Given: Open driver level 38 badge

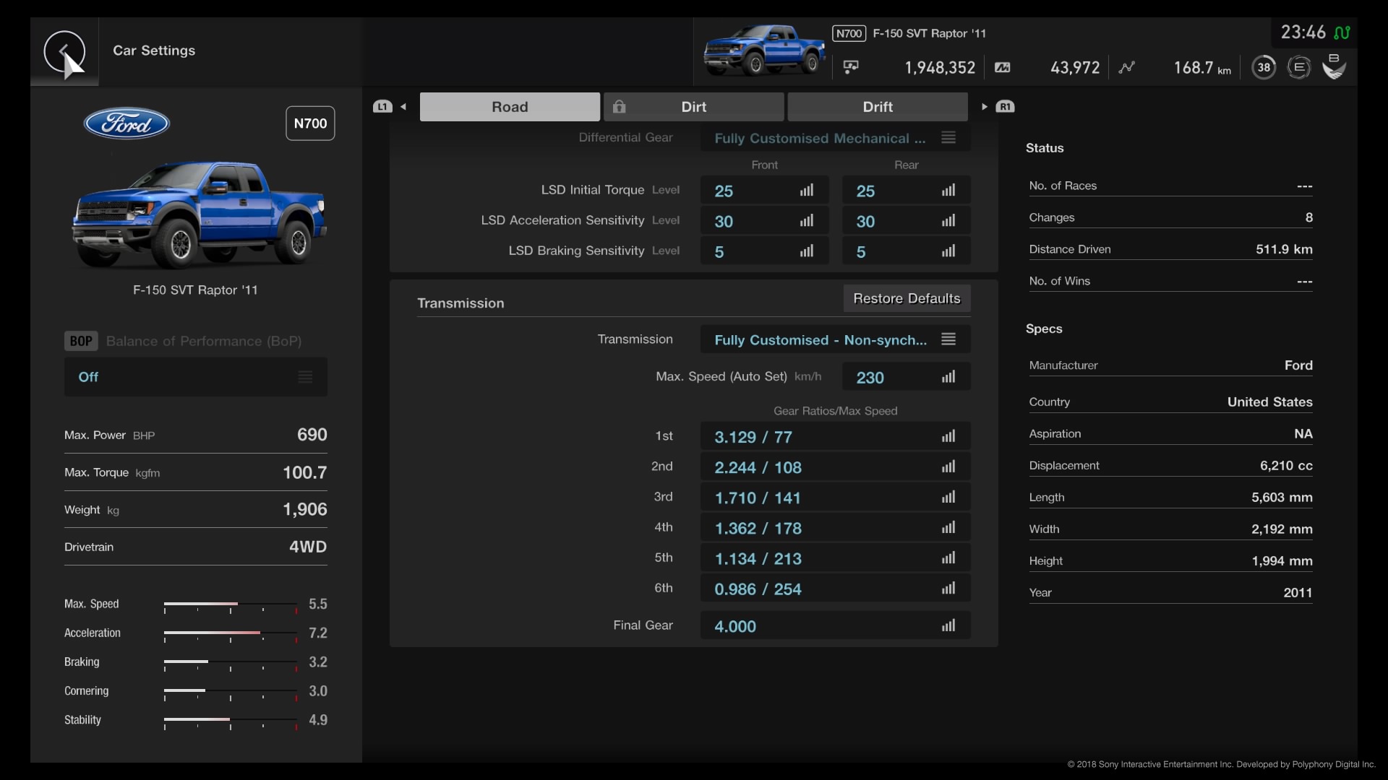Looking at the screenshot, I should coord(1263,67).
